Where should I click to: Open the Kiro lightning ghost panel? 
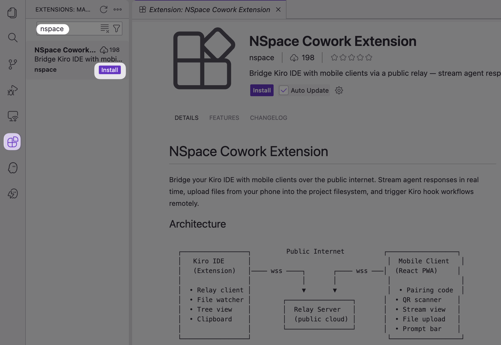point(12,193)
